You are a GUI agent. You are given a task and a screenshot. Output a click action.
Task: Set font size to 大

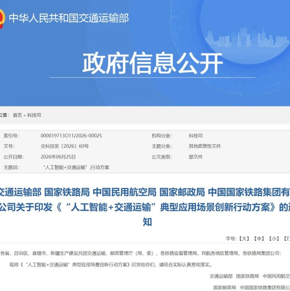pyautogui.click(x=244, y=238)
